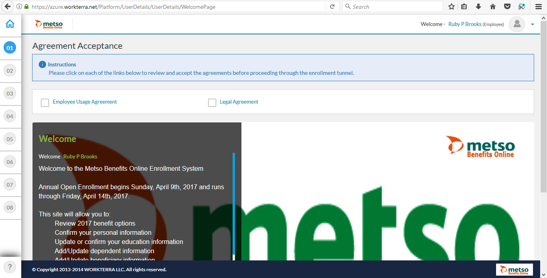Click 'Confirm your personal information' line

tap(103, 232)
